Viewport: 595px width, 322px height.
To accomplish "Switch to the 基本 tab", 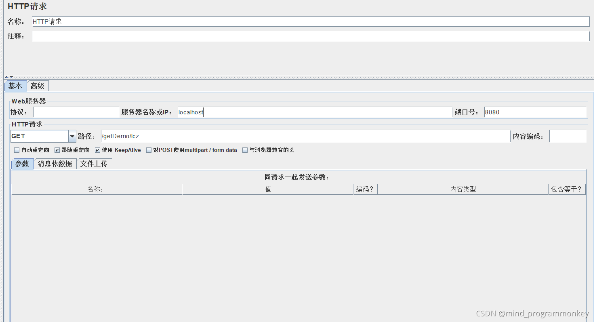I will 15,86.
